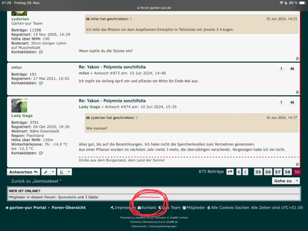Open the Kontakt link in footer
308x231 pixels.
pyautogui.click(x=147, y=208)
